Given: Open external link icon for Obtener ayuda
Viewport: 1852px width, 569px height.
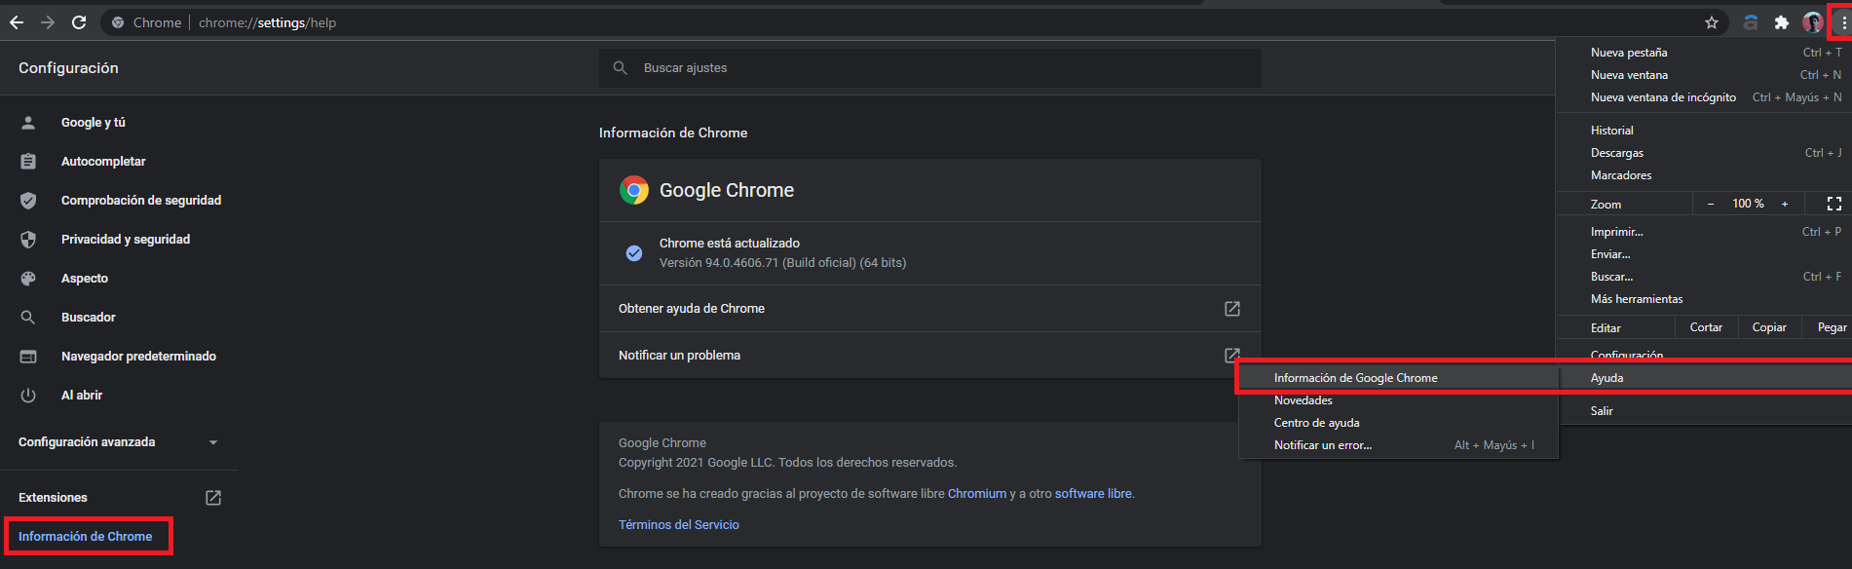Looking at the screenshot, I should click(1232, 309).
